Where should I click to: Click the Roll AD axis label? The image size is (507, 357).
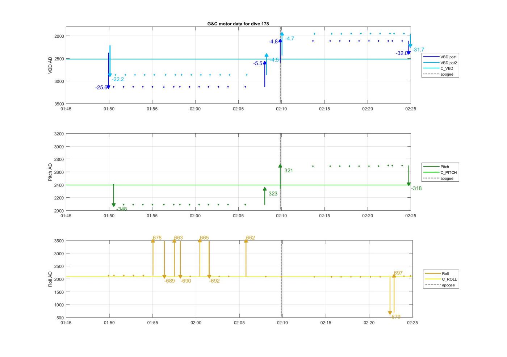click(50, 279)
